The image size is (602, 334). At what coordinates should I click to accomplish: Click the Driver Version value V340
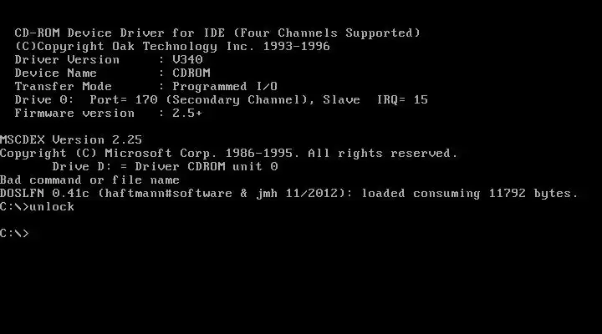[x=187, y=59]
